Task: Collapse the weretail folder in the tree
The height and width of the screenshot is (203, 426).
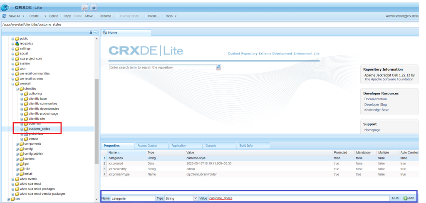Action: click(13, 84)
